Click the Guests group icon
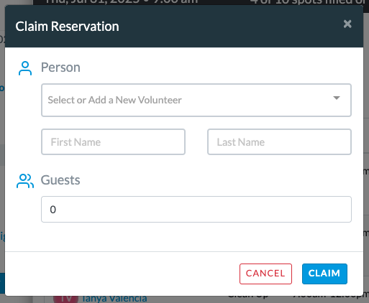Screen dimensions: 369x303 (25, 181)
